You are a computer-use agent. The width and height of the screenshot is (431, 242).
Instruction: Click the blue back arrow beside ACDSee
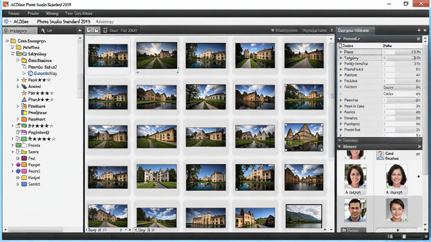point(6,21)
